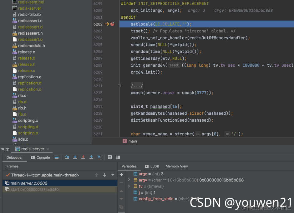Click the highlighted setlocale code line
Image resolution: width=294 pixels, height=213 pixels.
click(x=207, y=24)
